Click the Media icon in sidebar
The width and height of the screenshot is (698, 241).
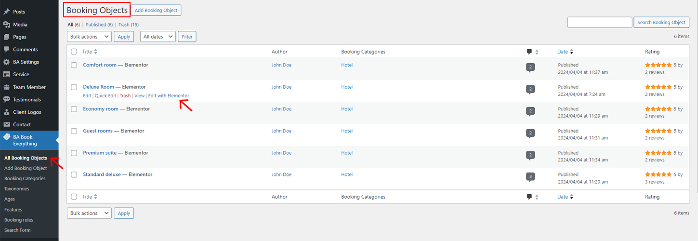[7, 24]
